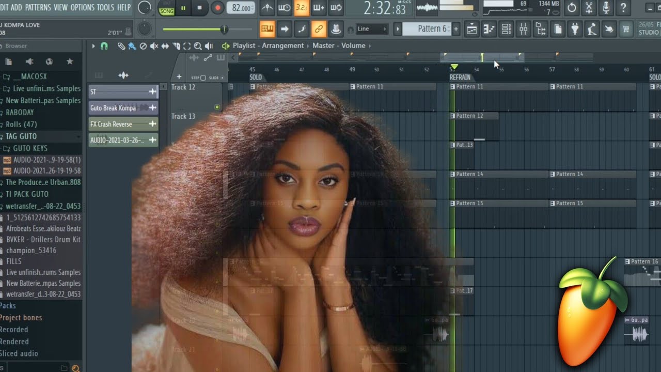Open playlist options arrow menu
This screenshot has width=661, height=372.
pyautogui.click(x=93, y=46)
